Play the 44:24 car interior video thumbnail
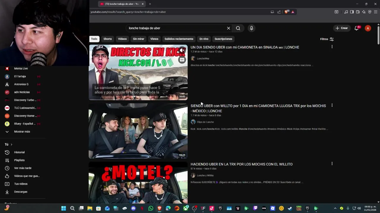Image resolution: width=380 pixels, height=213 pixels. pyautogui.click(x=138, y=131)
